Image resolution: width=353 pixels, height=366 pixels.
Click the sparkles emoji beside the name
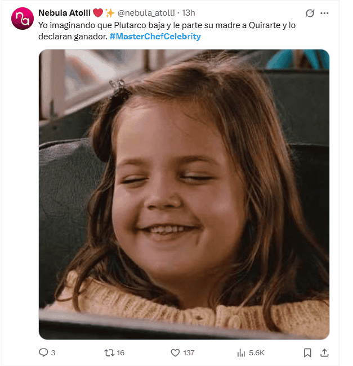click(110, 13)
